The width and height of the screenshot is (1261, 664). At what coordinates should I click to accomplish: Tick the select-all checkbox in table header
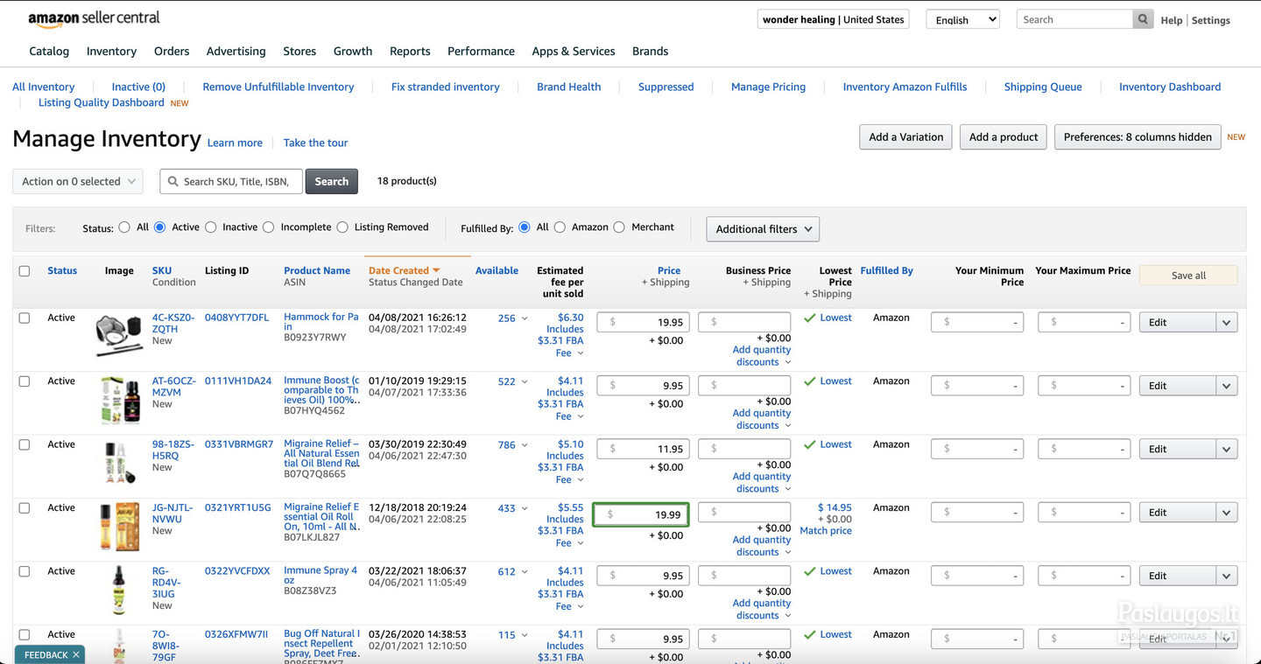(25, 271)
